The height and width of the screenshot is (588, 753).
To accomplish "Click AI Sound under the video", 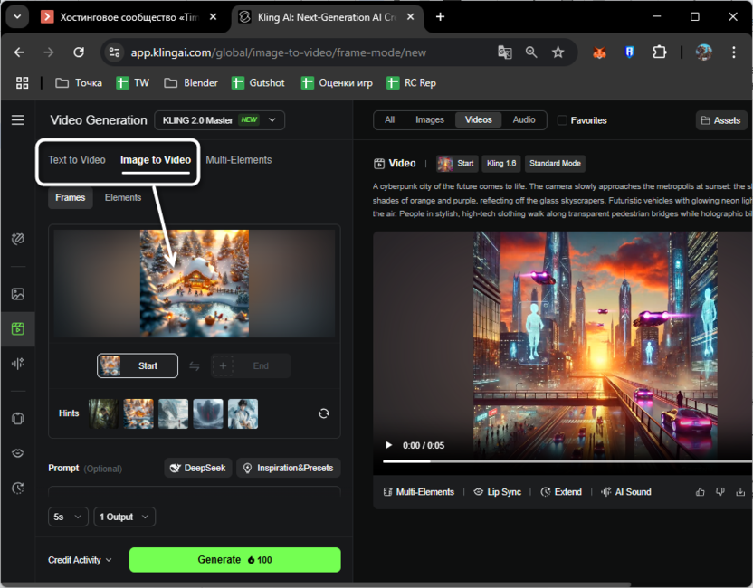I will pyautogui.click(x=626, y=492).
